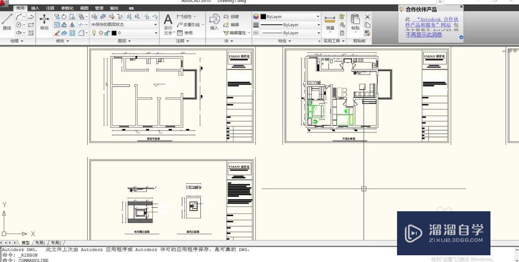Expand the notification with blue arrow button
The image size is (519, 262).
point(461,37)
